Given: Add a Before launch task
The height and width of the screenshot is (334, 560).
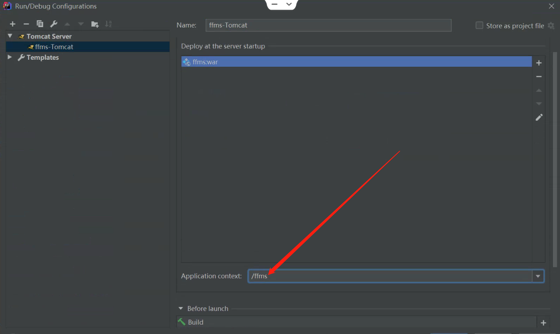Looking at the screenshot, I should pyautogui.click(x=544, y=323).
